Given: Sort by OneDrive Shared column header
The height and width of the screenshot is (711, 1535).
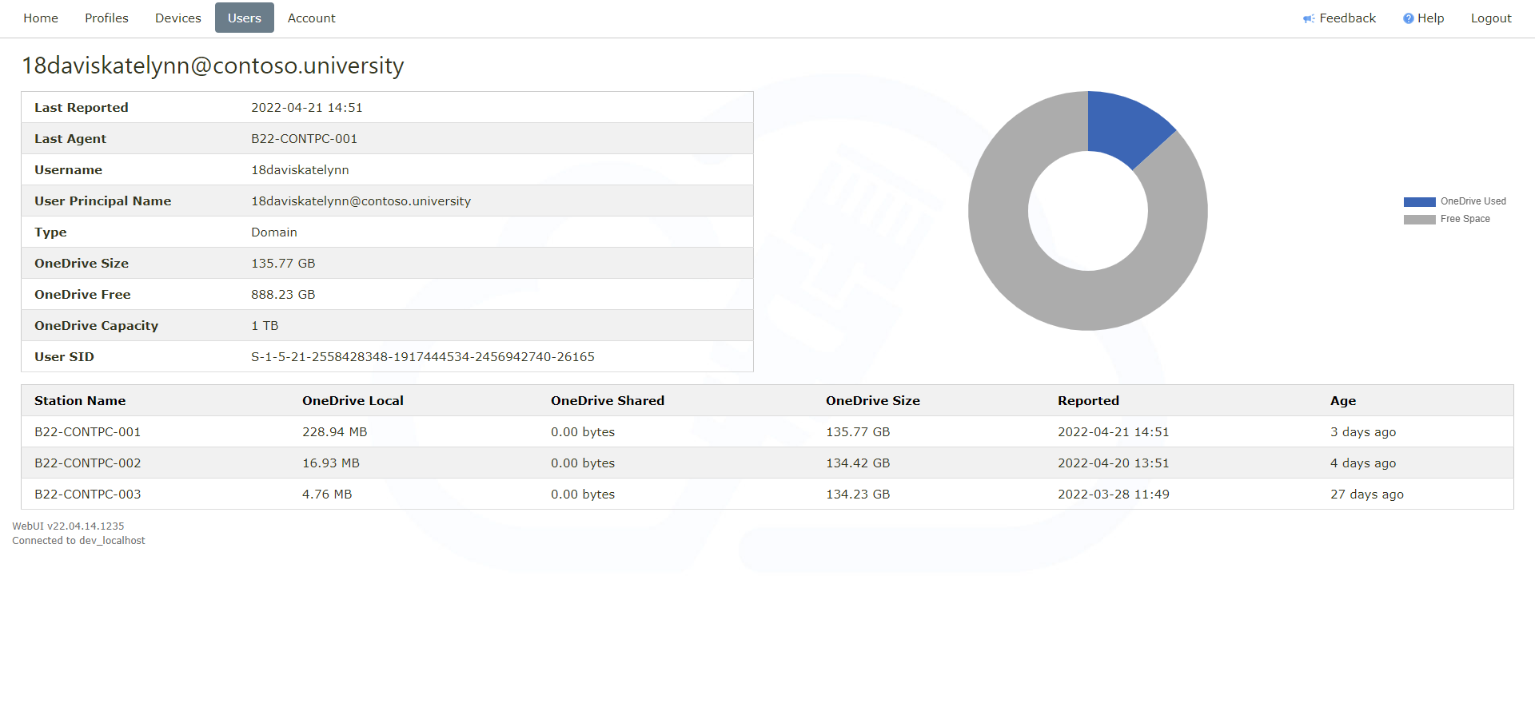Looking at the screenshot, I should click(607, 401).
